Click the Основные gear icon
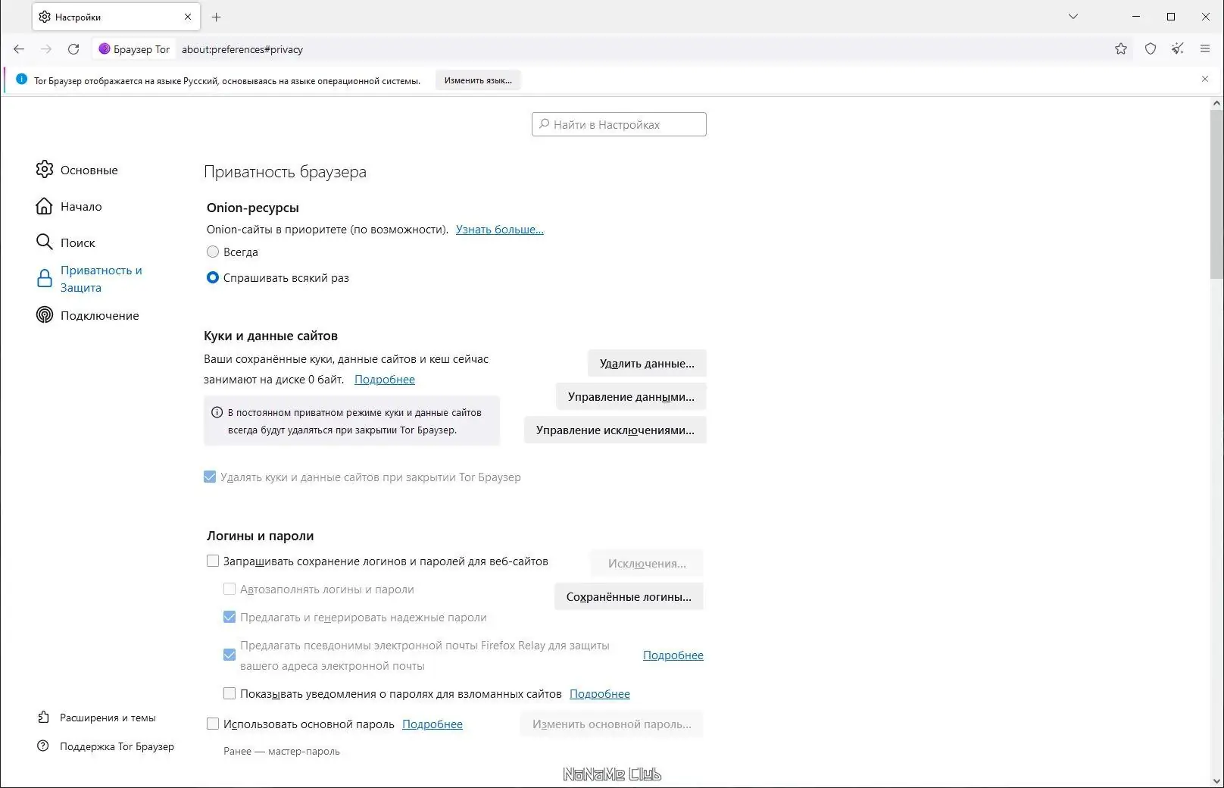The width and height of the screenshot is (1224, 788). click(45, 170)
